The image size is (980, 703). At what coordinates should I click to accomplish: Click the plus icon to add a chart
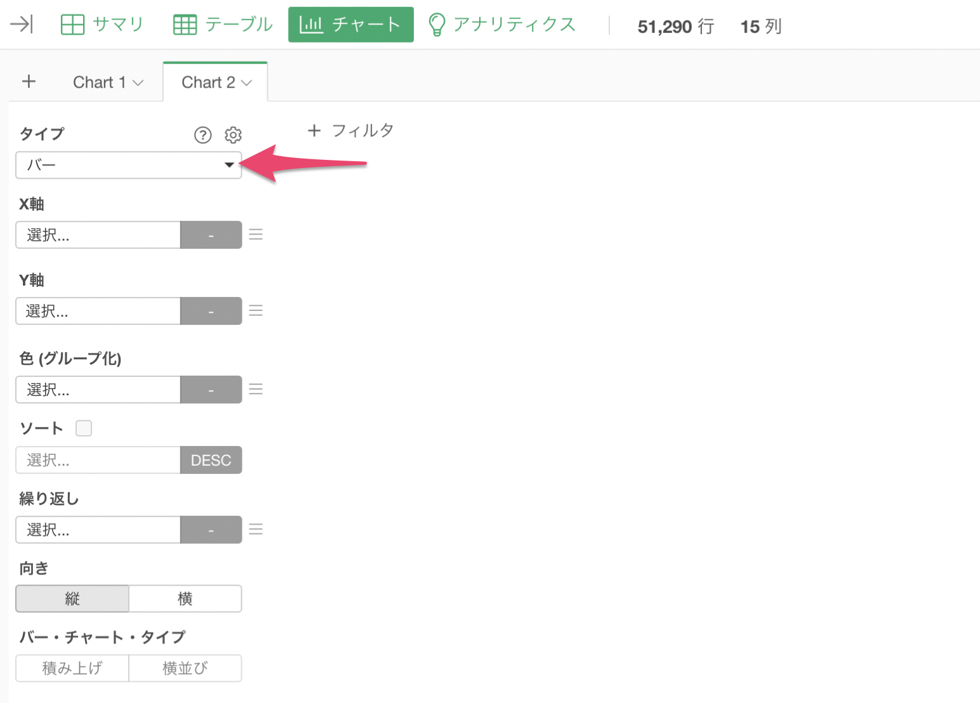click(29, 82)
